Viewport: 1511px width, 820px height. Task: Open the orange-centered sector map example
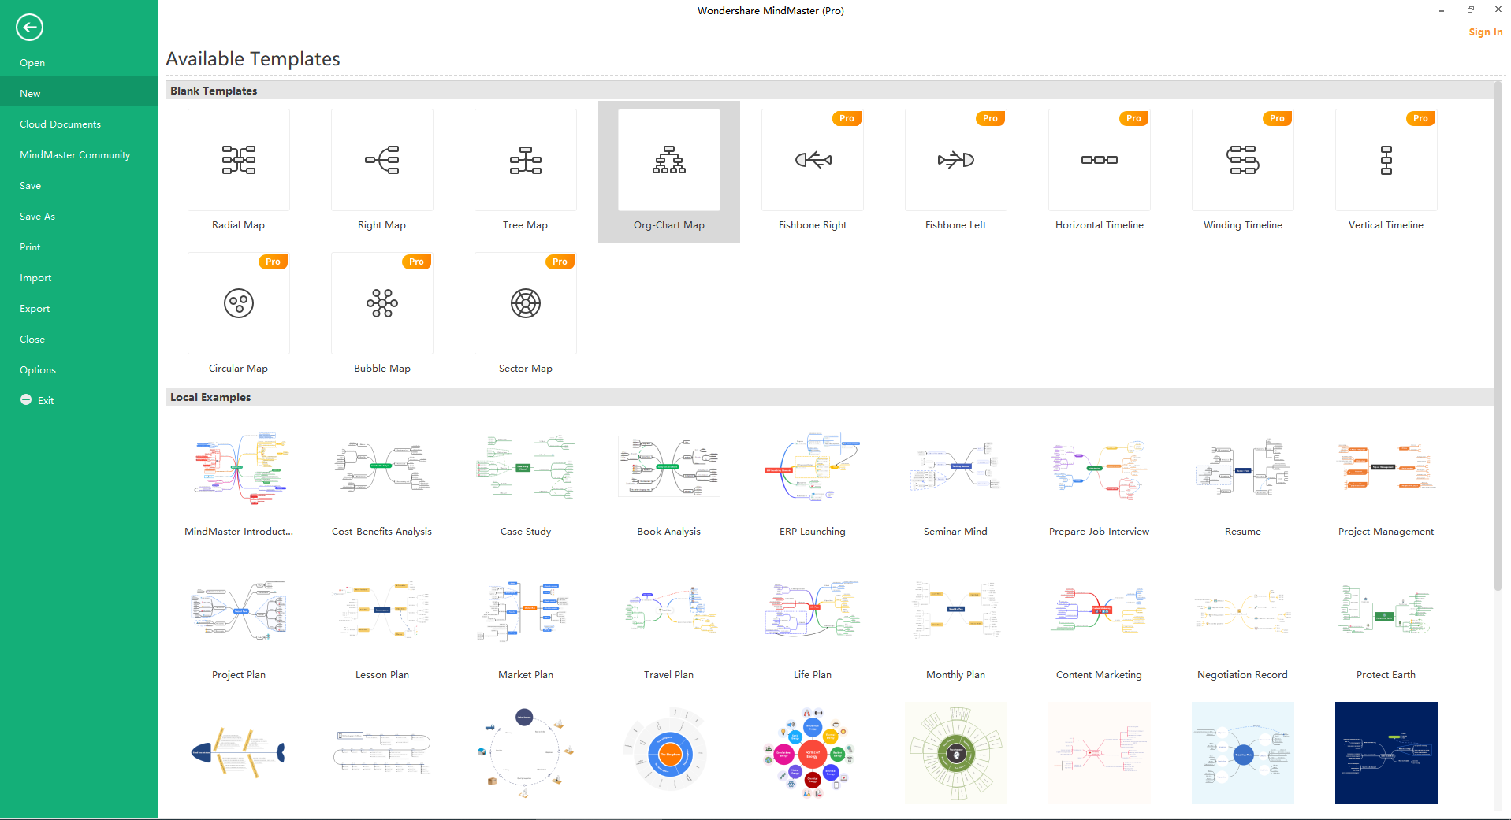(669, 753)
